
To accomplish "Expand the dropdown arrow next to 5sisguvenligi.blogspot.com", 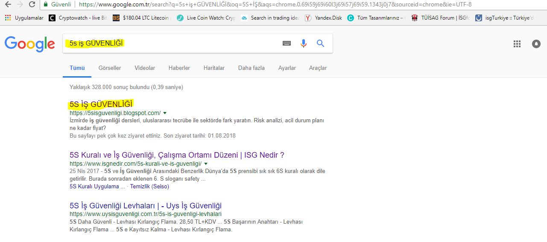I will click(x=165, y=113).
